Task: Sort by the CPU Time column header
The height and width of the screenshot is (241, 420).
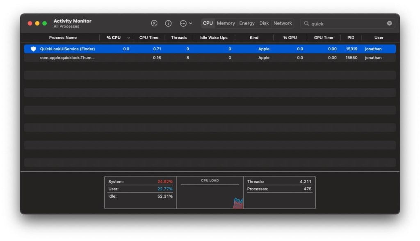Action: [148, 38]
